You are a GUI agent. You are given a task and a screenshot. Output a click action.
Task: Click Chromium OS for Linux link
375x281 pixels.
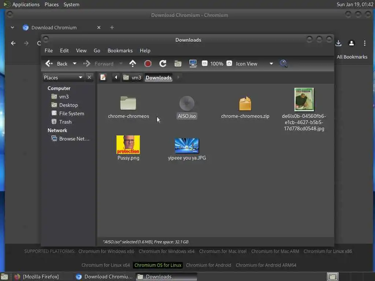tap(158, 265)
